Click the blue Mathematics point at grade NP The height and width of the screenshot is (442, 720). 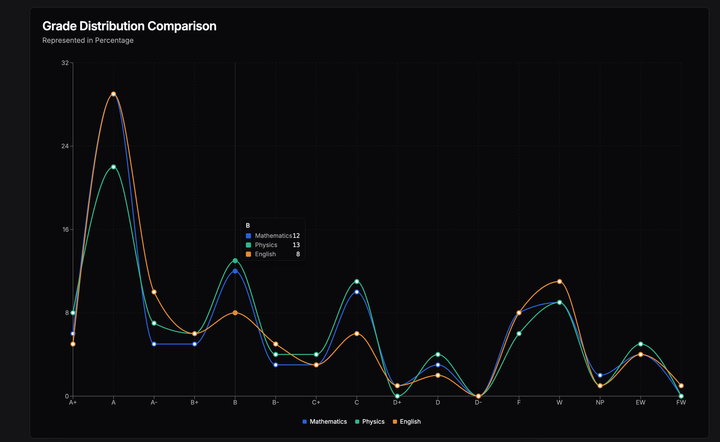(600, 375)
